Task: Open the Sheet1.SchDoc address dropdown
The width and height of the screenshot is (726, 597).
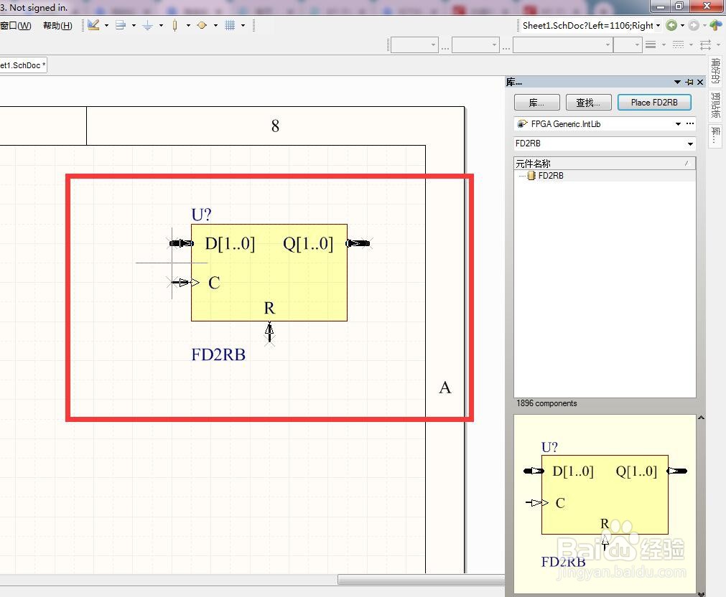Action: [658, 25]
